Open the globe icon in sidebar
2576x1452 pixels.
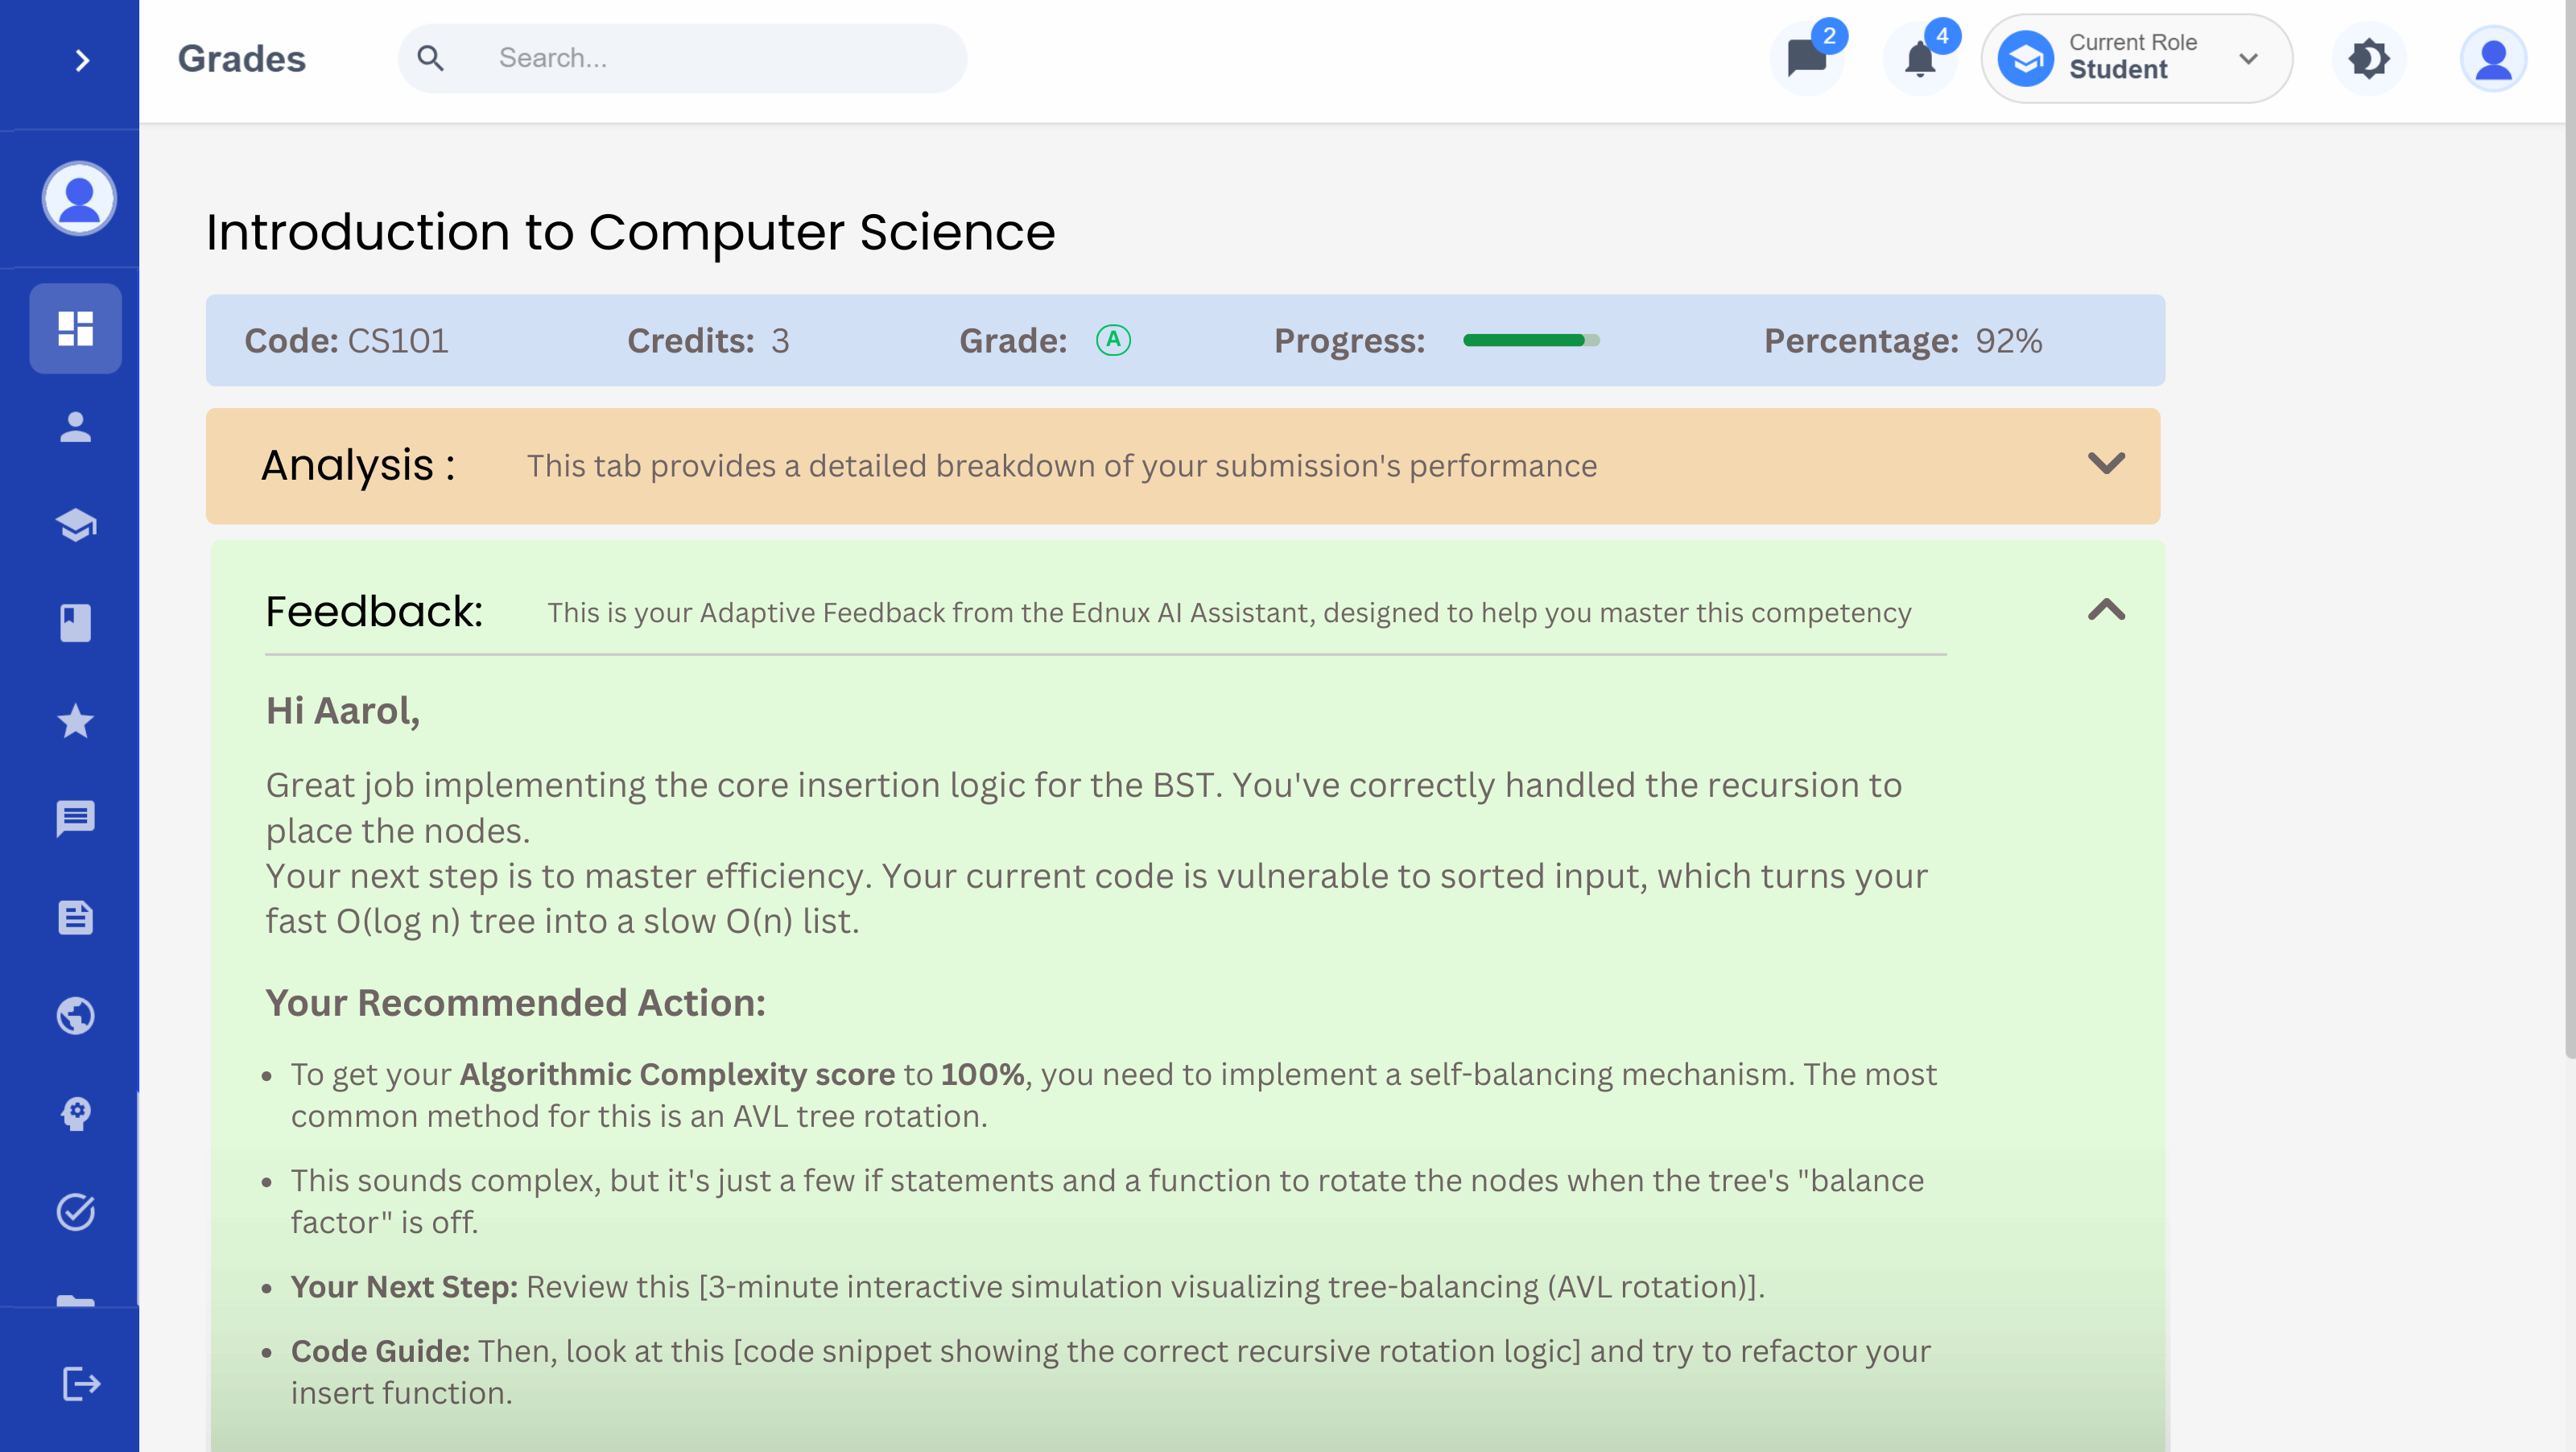coord(76,1016)
